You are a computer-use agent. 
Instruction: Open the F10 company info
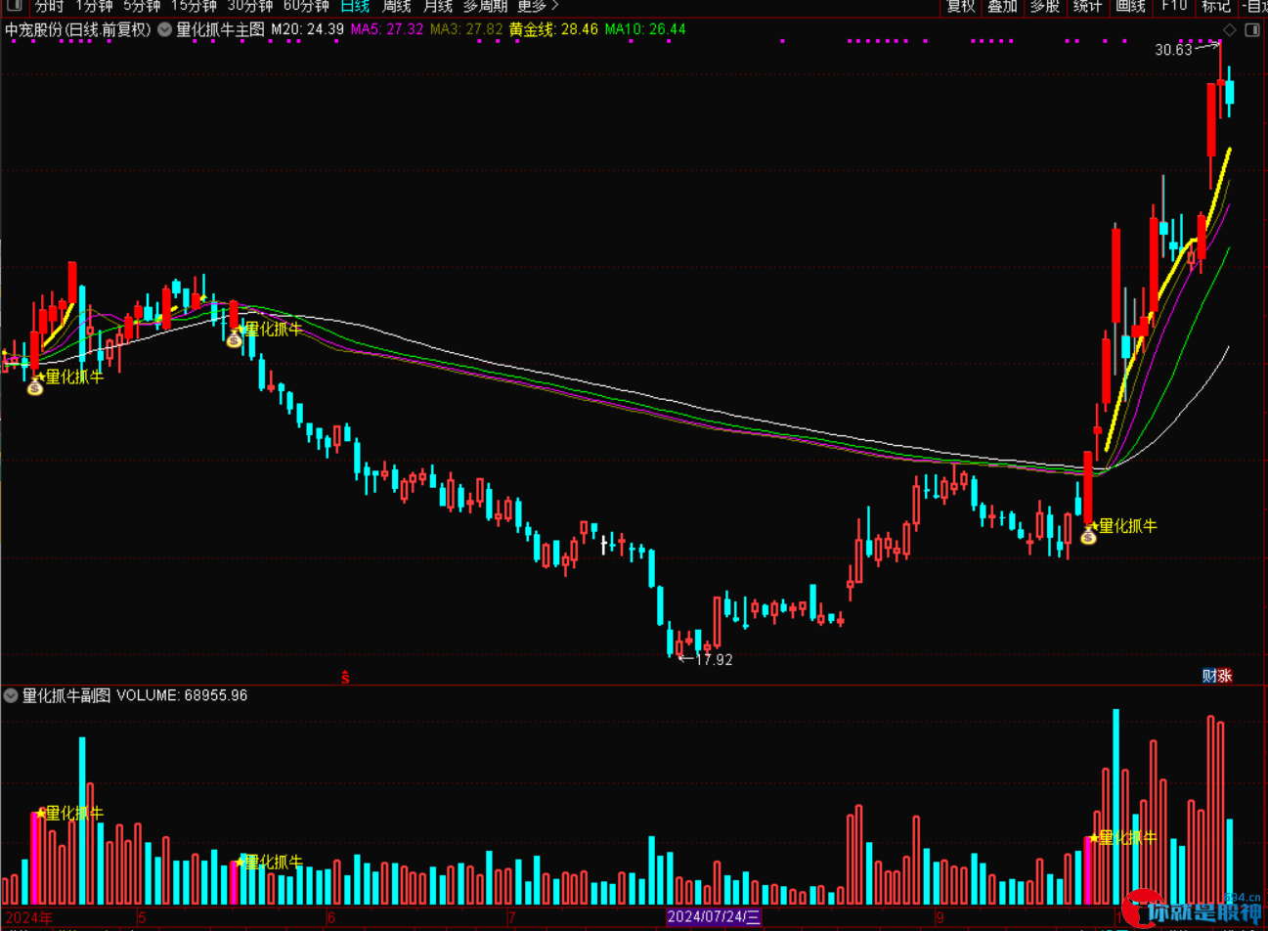click(x=1173, y=6)
